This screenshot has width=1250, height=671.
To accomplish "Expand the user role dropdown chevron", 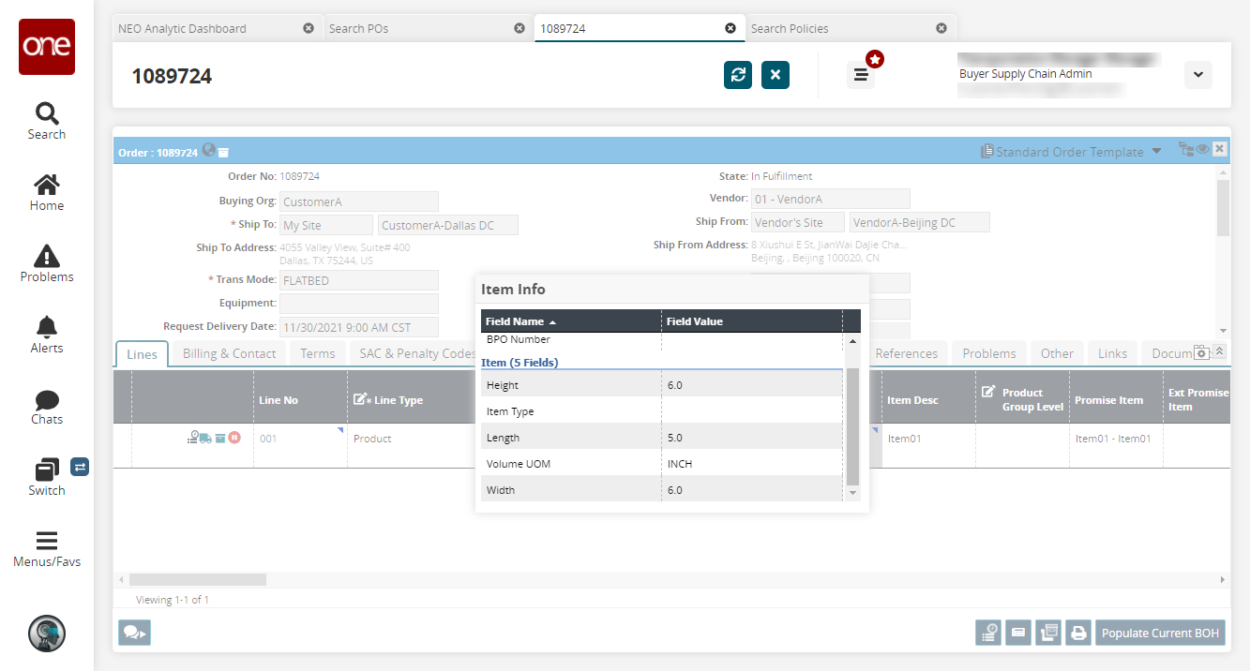I will click(x=1197, y=75).
